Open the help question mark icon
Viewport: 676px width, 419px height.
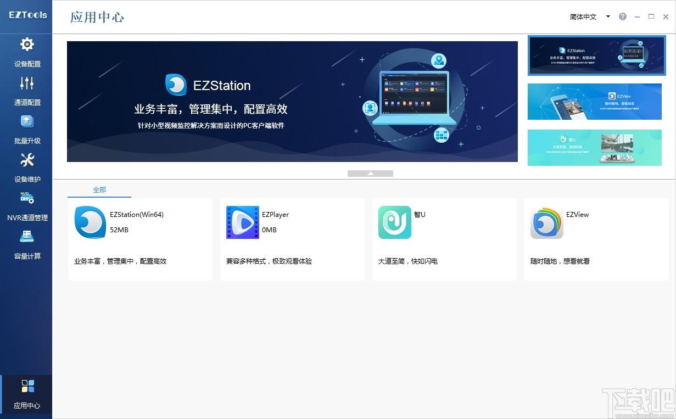(x=623, y=16)
